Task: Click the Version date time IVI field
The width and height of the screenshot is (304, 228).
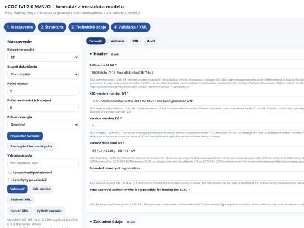Action: click(x=196, y=151)
